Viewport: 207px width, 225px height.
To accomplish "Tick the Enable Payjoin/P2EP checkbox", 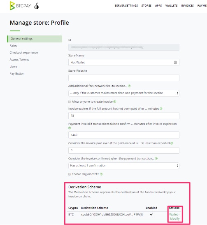I will pos(70,174).
